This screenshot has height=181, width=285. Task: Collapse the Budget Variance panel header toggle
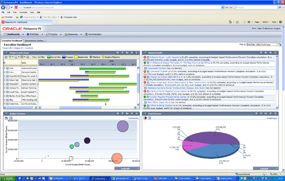click(6, 114)
